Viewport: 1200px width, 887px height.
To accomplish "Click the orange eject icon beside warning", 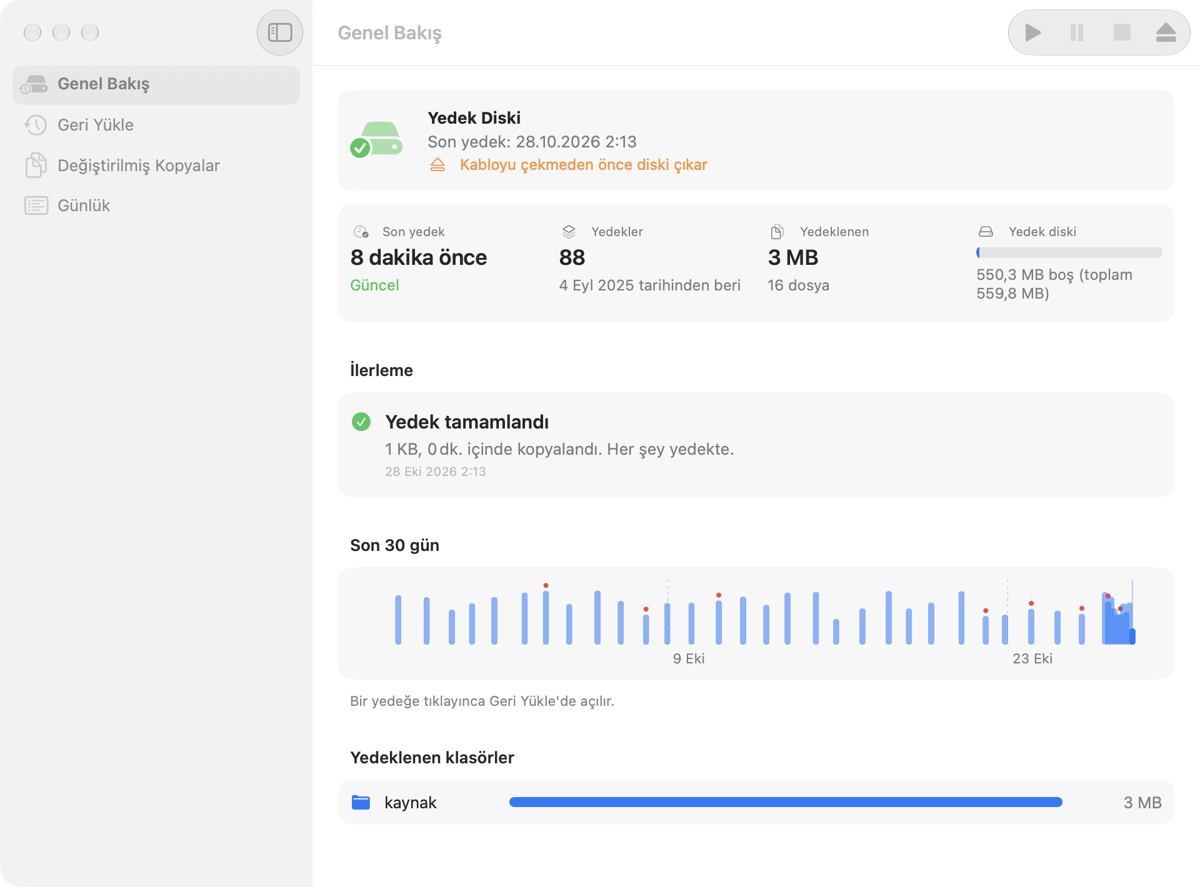I will (x=437, y=165).
